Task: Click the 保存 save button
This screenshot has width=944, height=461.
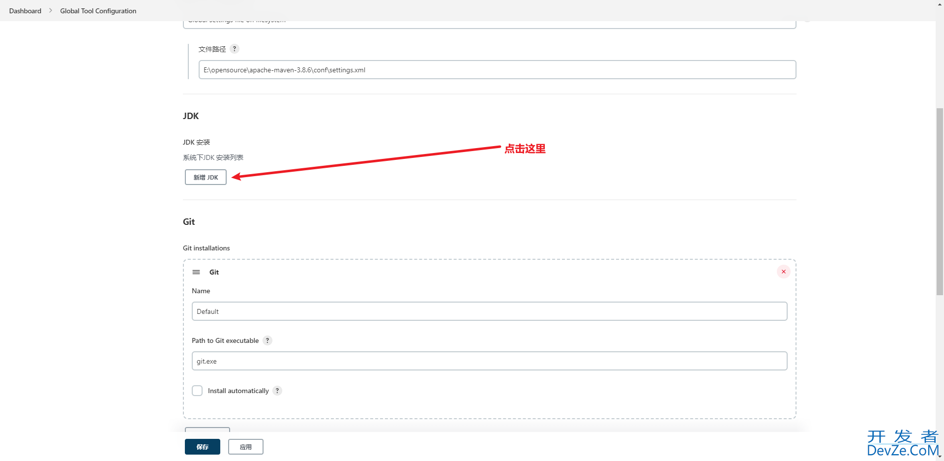Action: [203, 447]
